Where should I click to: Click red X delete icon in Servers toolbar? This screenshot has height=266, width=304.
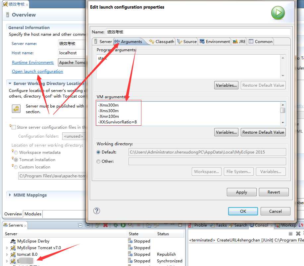pos(105,225)
